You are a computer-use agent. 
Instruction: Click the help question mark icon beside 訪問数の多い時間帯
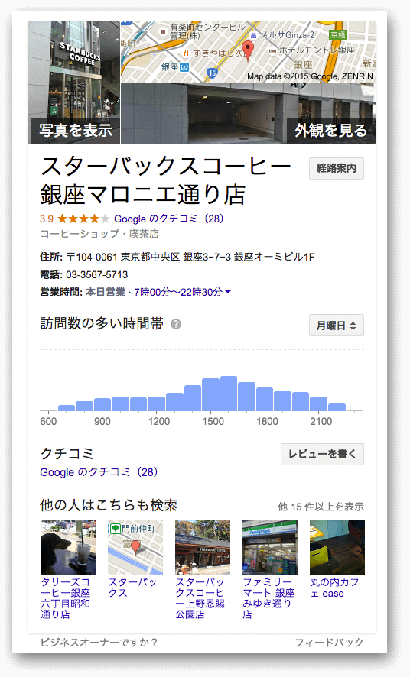176,324
